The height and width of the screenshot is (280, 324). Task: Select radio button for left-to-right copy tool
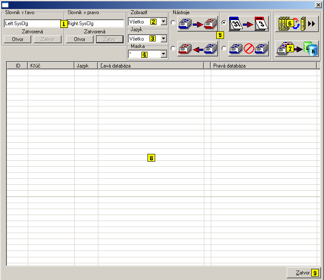[173, 23]
